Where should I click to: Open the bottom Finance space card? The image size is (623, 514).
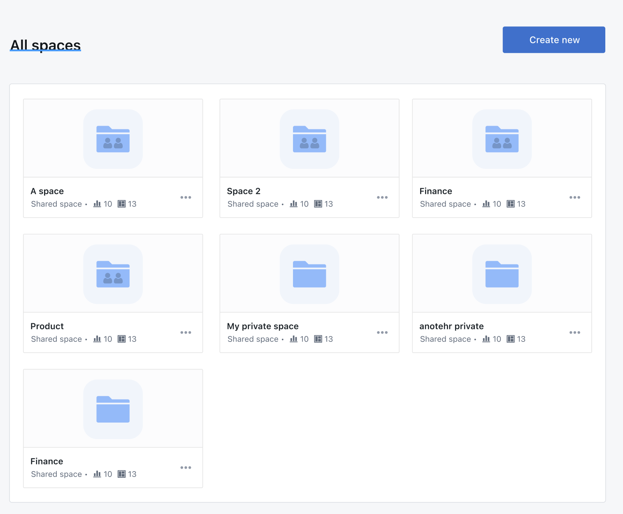point(113,428)
